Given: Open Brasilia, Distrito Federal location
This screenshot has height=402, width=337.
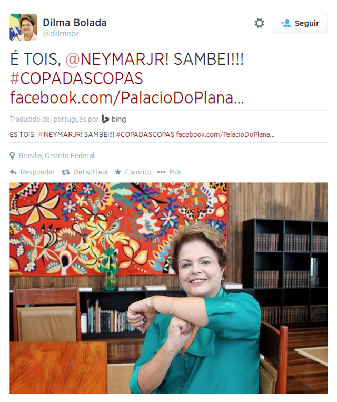Looking at the screenshot, I should click(56, 155).
